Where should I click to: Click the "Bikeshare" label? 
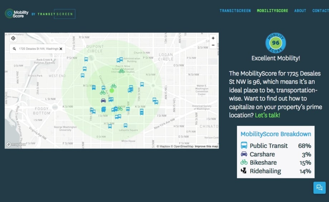pos(263,162)
